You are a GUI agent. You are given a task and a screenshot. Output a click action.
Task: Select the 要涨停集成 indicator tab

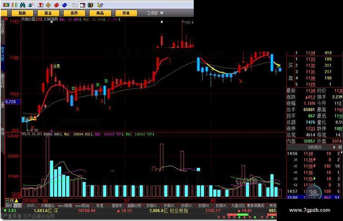point(255,206)
